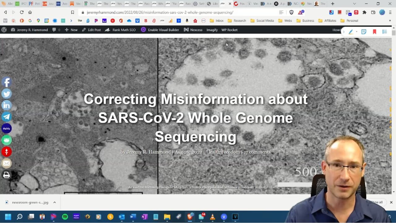This screenshot has width=396, height=223.
Task: Open Word from the taskbar
Action: point(133,217)
